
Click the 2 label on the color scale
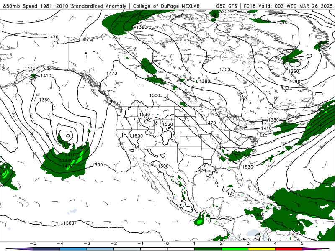tap(222, 243)
